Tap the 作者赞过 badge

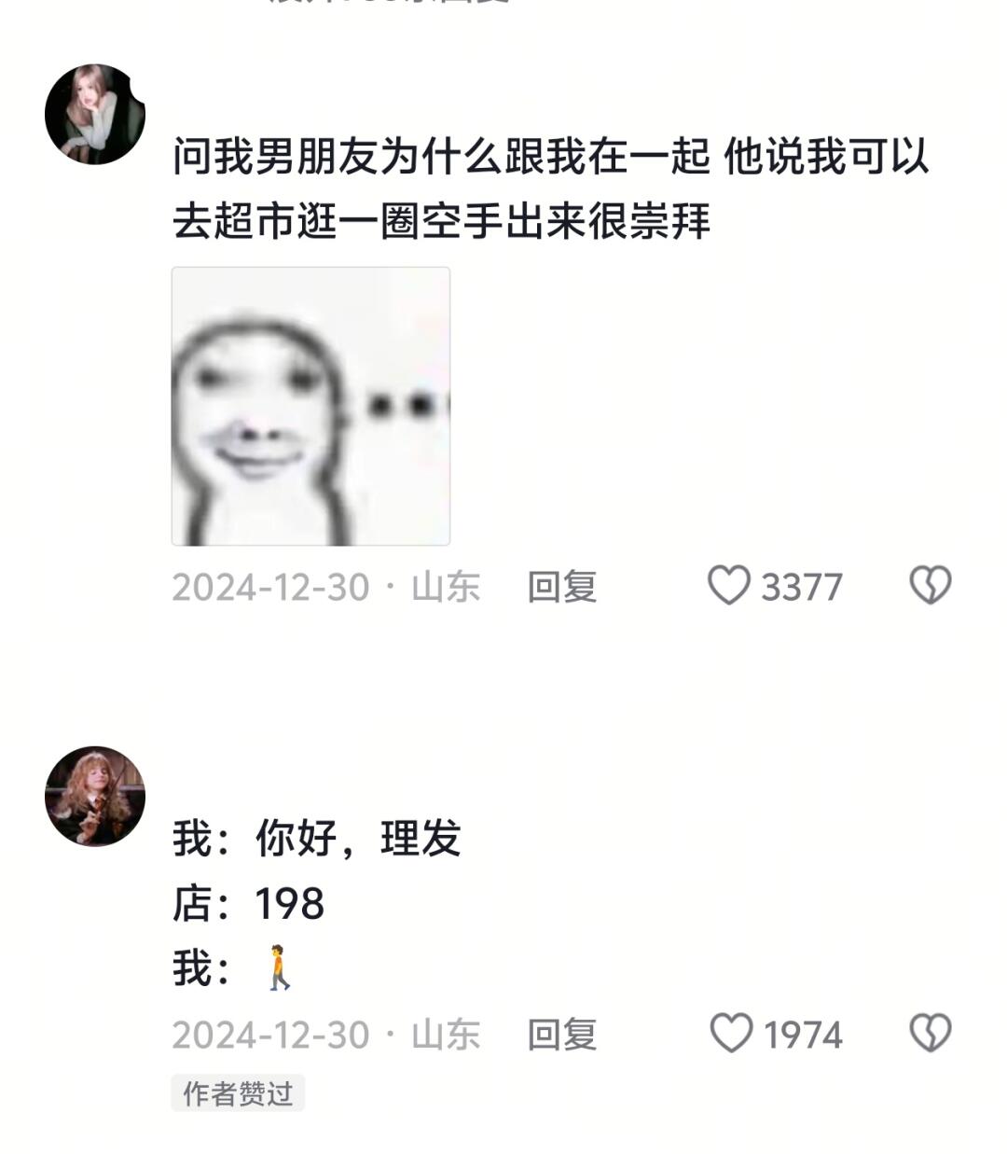coord(238,1093)
